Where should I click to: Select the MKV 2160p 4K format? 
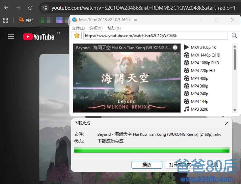203,48
